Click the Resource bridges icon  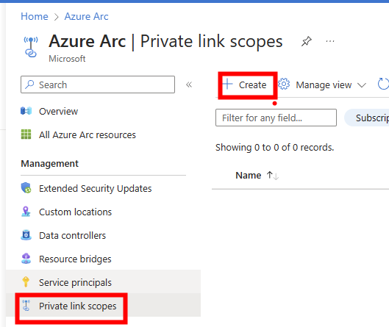(26, 259)
